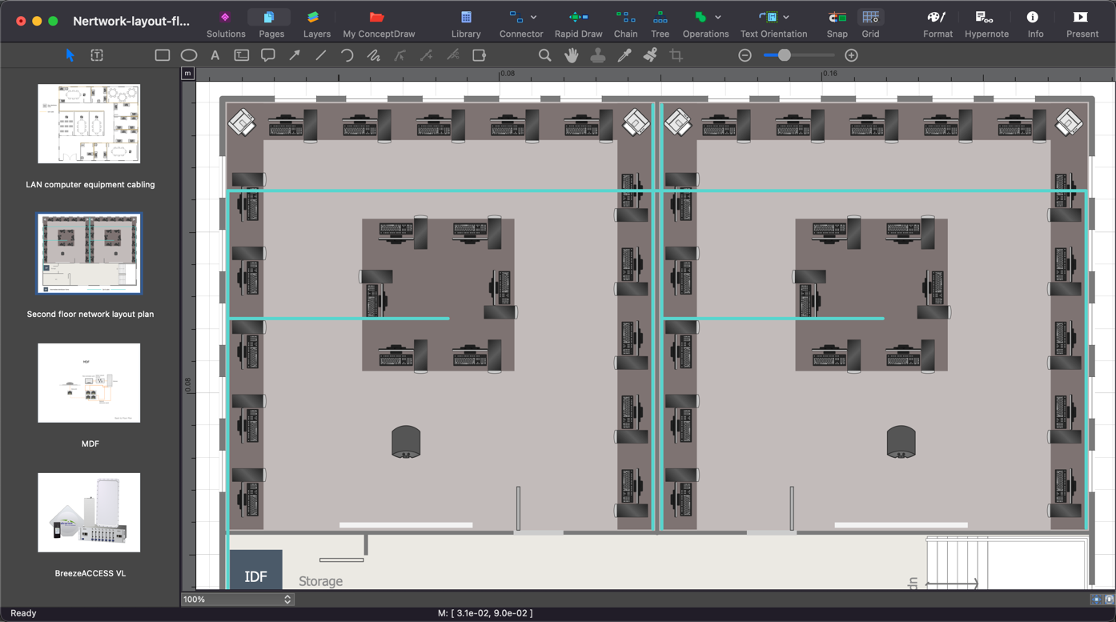Select the Rectangle shape tool
This screenshot has height=622, width=1116.
click(x=162, y=55)
